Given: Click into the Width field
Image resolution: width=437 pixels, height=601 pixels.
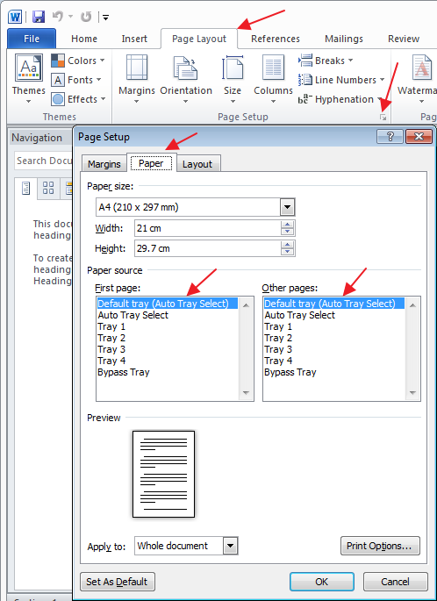Looking at the screenshot, I should (x=208, y=228).
